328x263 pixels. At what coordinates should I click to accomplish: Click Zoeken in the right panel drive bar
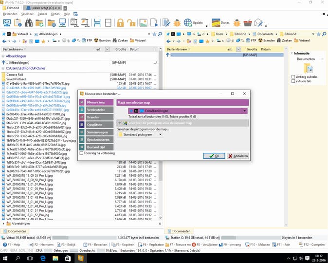click(285, 40)
